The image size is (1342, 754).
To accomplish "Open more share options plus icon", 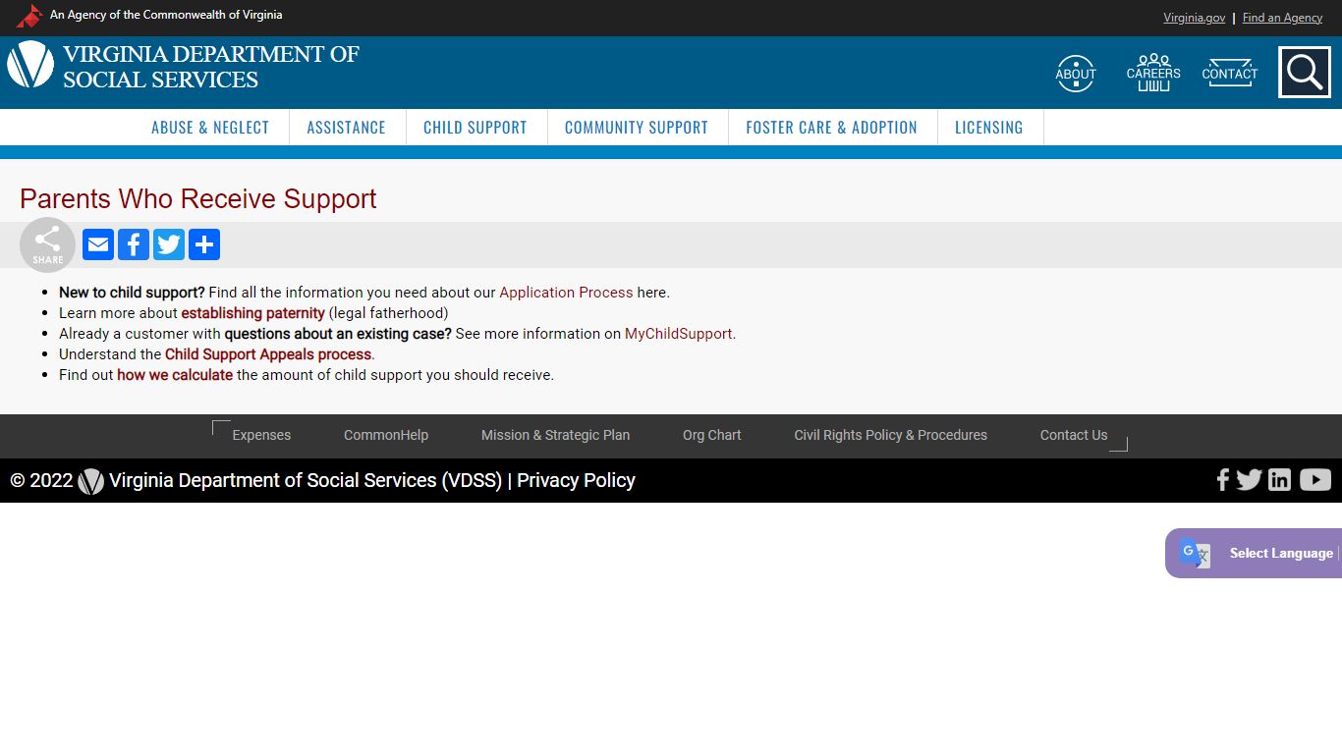I will (x=204, y=244).
